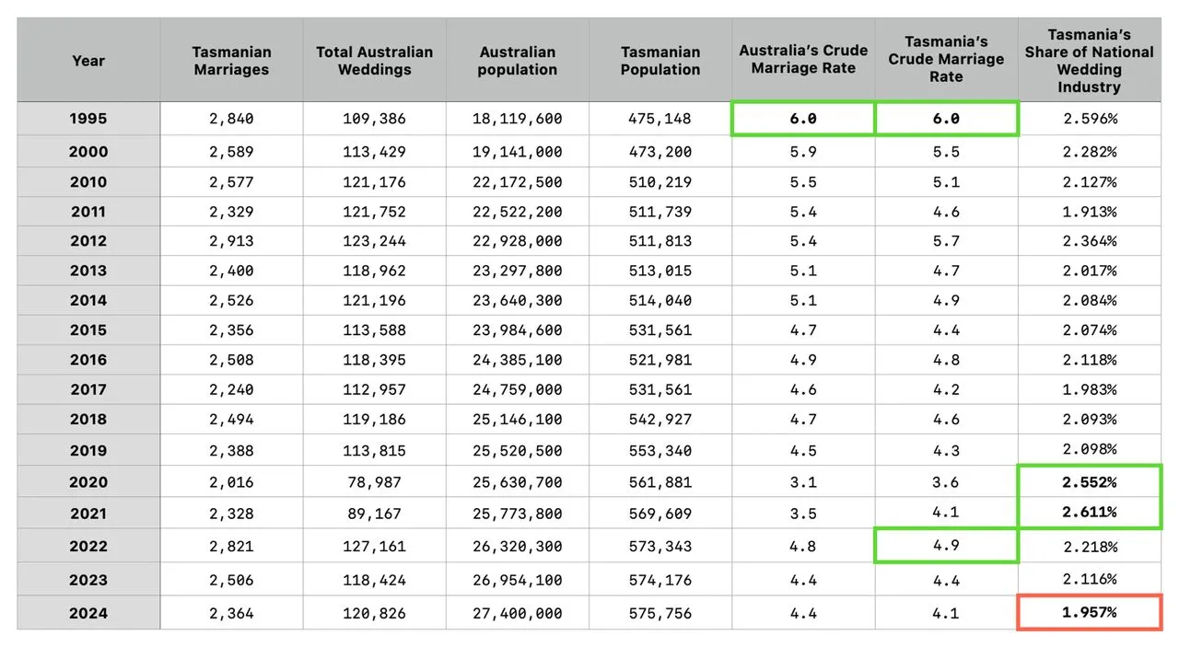Click the Tasmania's Crude Marriage Rate header
The height and width of the screenshot is (647, 1179).
(x=946, y=61)
